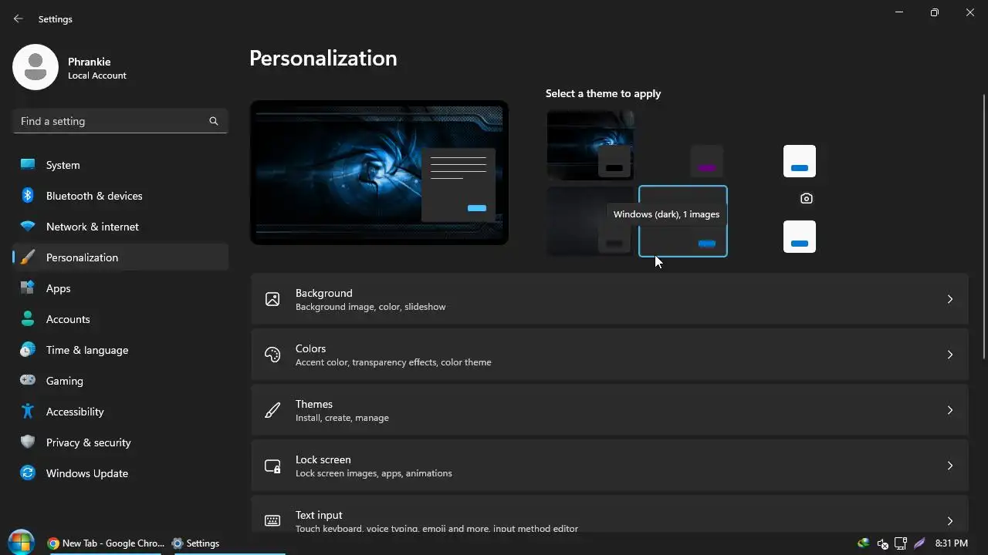988x555 pixels.
Task: Apply the blue swirl theme thumbnail
Action: (x=590, y=145)
